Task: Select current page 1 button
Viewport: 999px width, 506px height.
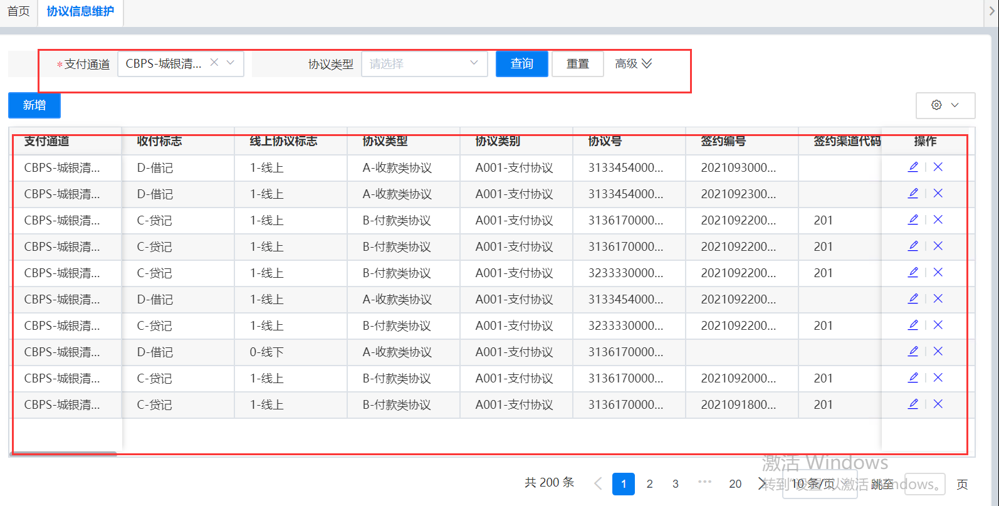Action: pos(624,483)
